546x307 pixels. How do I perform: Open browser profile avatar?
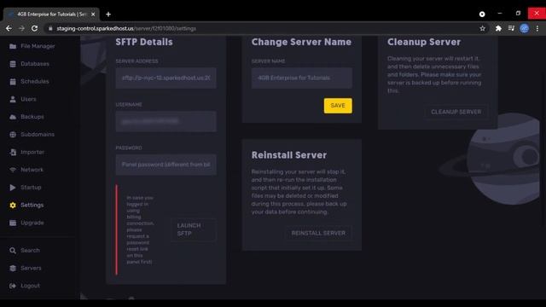(524, 28)
